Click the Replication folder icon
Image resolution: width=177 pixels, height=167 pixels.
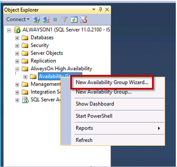pyautogui.click(x=25, y=61)
